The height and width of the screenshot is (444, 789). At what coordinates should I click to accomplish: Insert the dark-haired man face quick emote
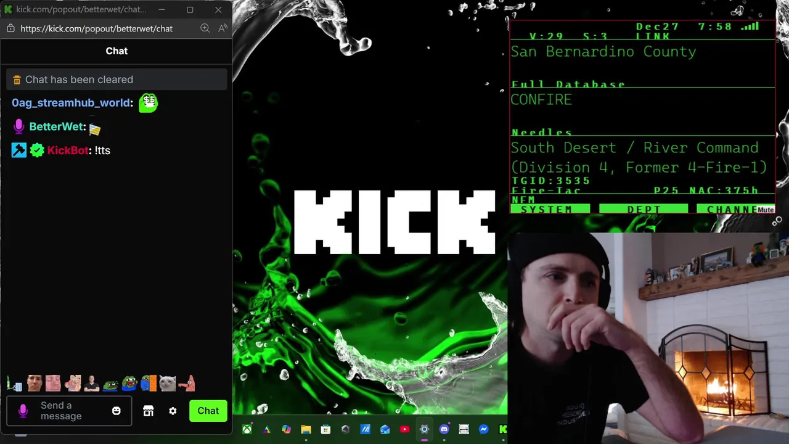35,384
